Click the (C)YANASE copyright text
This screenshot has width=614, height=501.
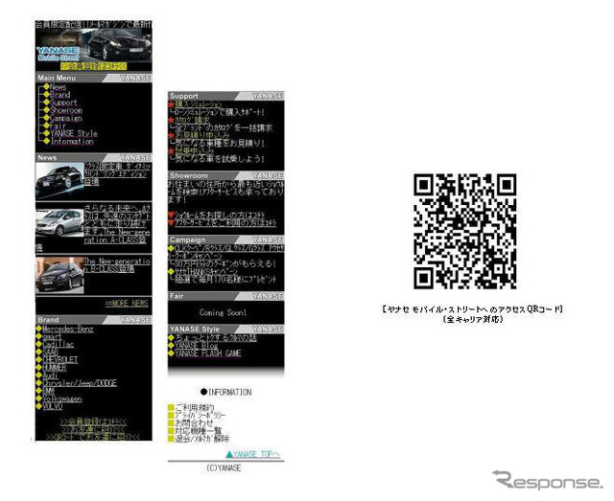click(x=224, y=467)
